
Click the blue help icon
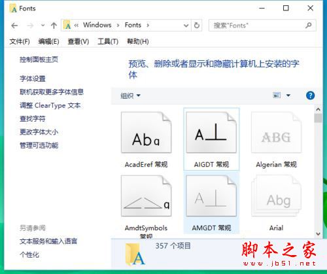[x=310, y=95]
